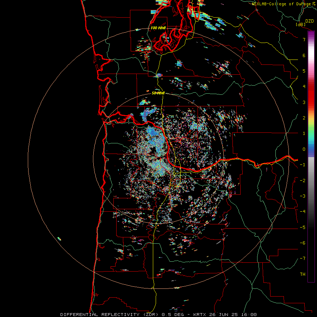
Task: Click the 7 value on the dB scale
Action: coord(304,39)
